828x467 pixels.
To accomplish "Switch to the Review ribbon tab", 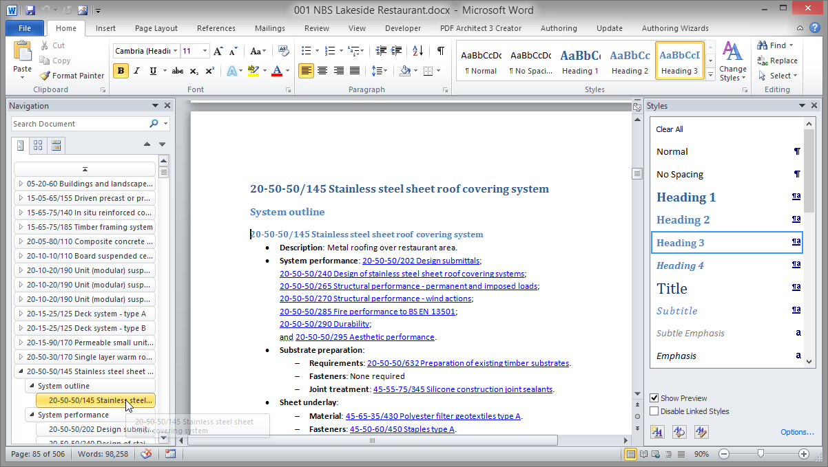I will coord(316,28).
